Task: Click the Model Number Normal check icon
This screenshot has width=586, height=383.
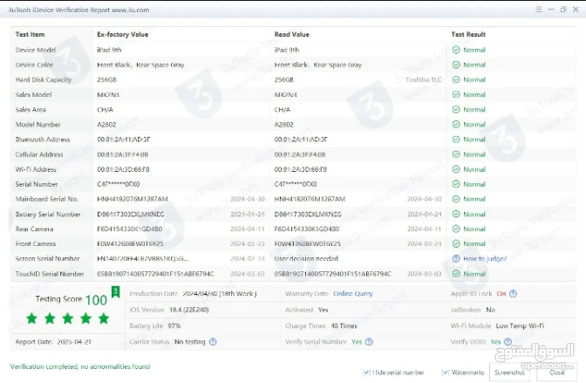Action: [x=456, y=124]
